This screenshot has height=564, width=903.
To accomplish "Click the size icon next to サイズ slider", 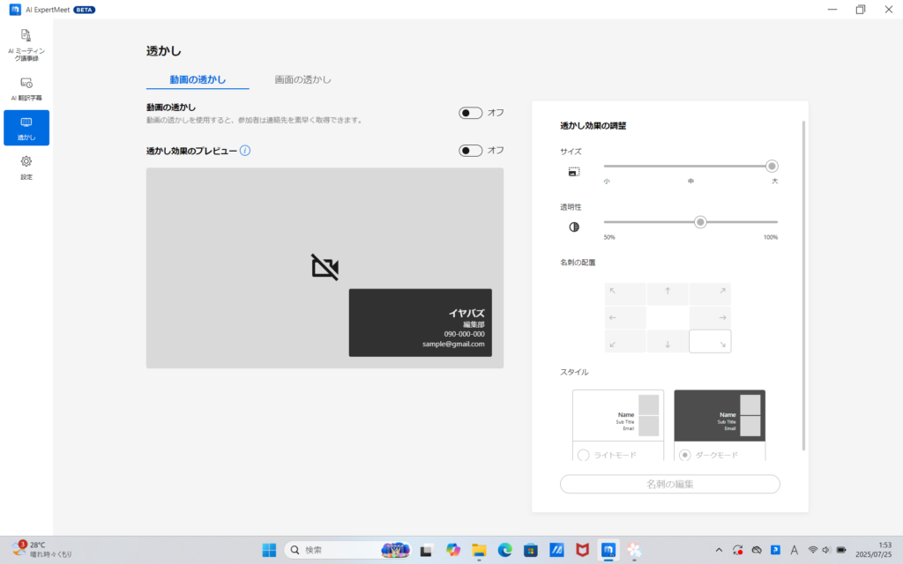I will pos(574,172).
